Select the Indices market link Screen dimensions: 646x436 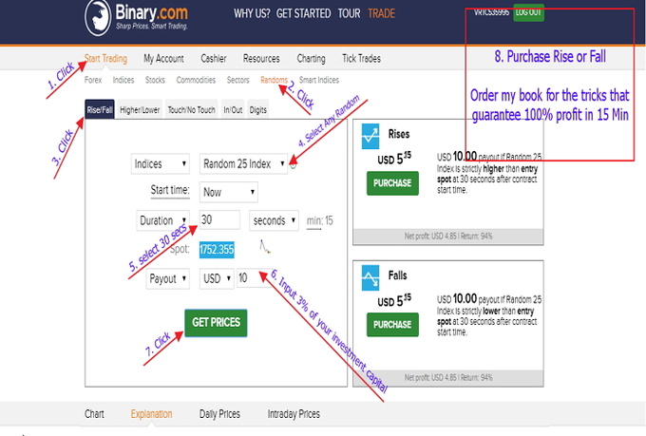tap(123, 80)
